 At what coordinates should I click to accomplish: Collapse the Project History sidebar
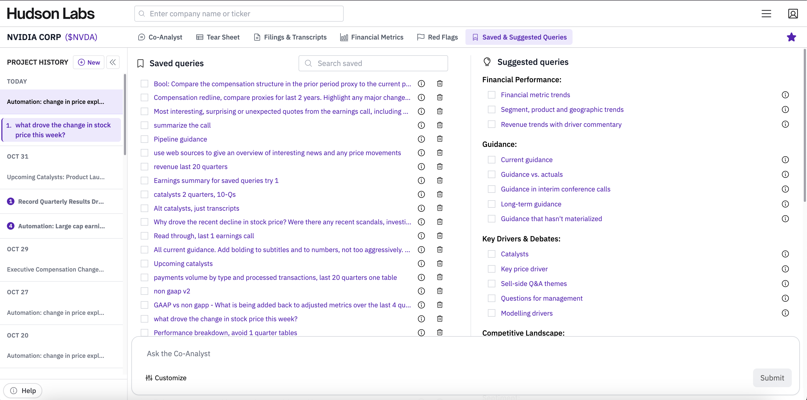pos(113,62)
